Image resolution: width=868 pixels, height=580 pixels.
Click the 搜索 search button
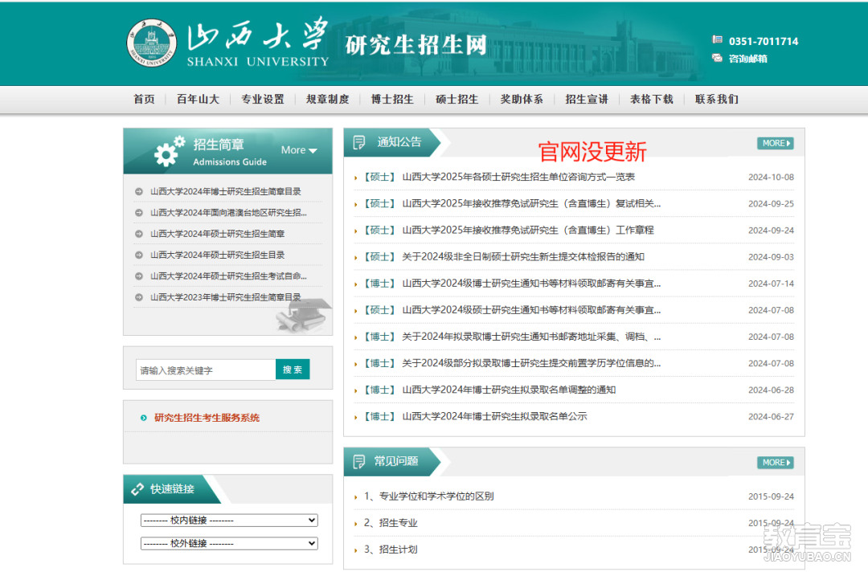293,370
